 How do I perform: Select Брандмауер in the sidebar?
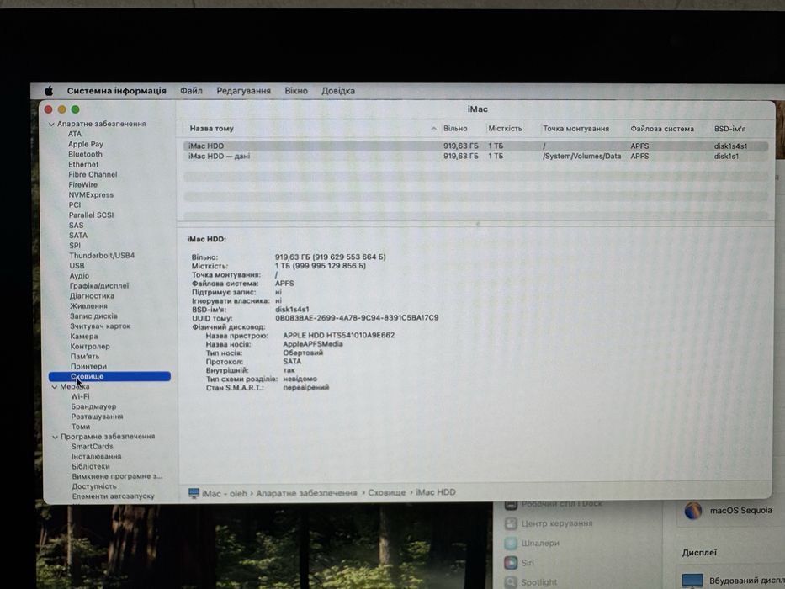click(93, 406)
